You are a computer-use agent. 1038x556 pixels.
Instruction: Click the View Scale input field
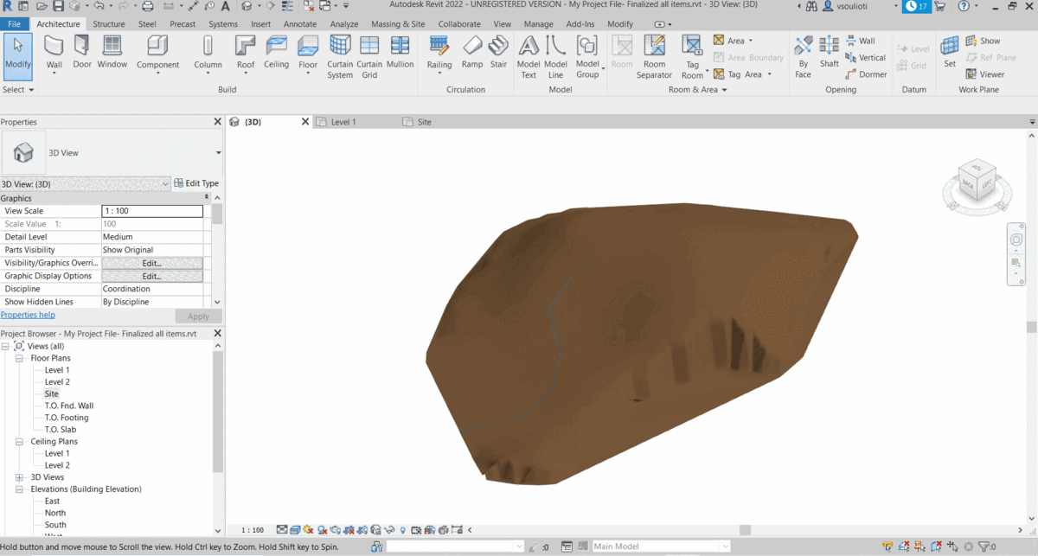point(152,211)
